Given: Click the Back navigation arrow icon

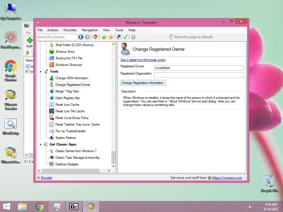Looking at the screenshot, I should pos(81,37).
